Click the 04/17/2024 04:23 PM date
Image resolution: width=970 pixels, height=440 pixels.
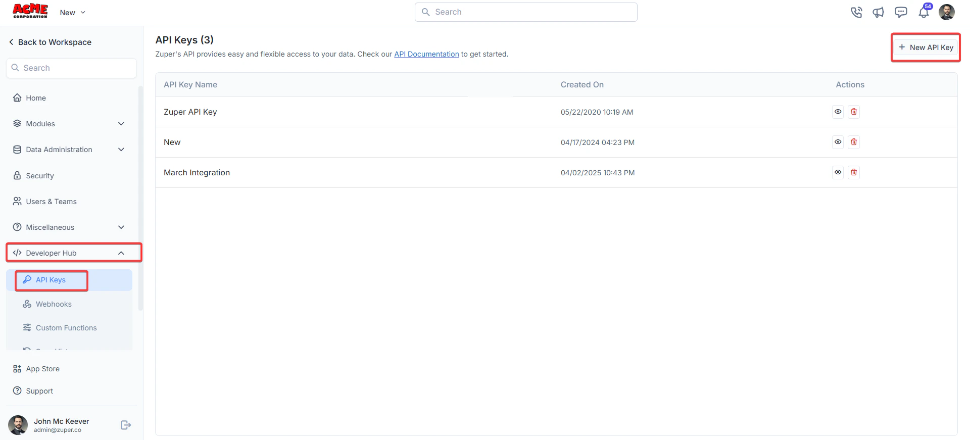[598, 142]
